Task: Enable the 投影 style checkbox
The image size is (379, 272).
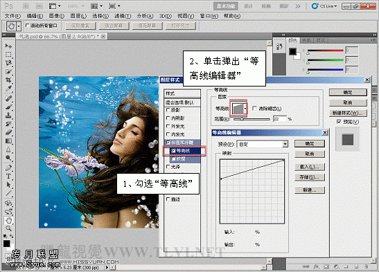Action: (x=168, y=110)
